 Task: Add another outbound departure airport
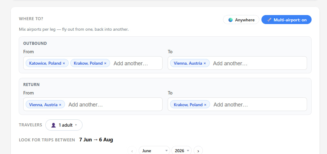click(131, 63)
